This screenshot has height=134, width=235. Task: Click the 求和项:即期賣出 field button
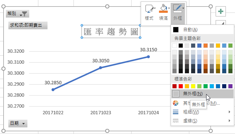coord(28,25)
